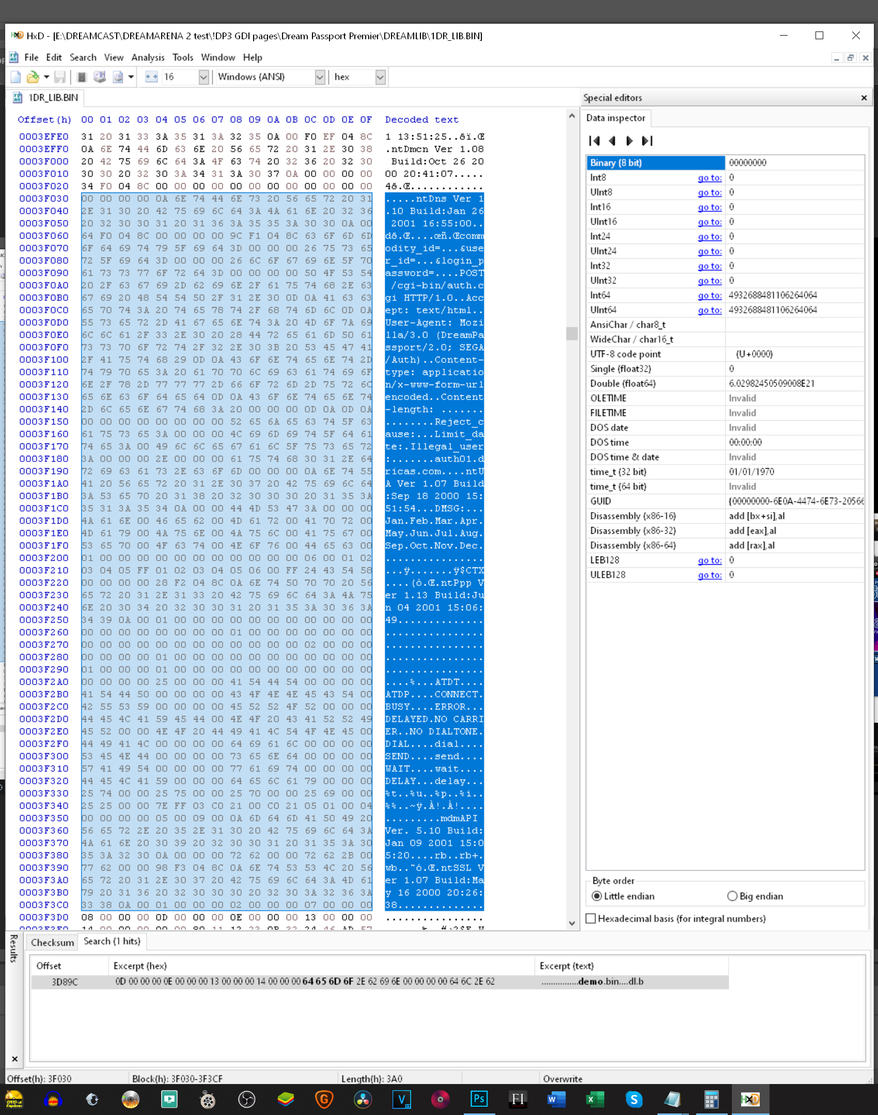Image resolution: width=878 pixels, height=1115 pixels.
Task: Click the Double (float64) value field
Action: (x=794, y=384)
